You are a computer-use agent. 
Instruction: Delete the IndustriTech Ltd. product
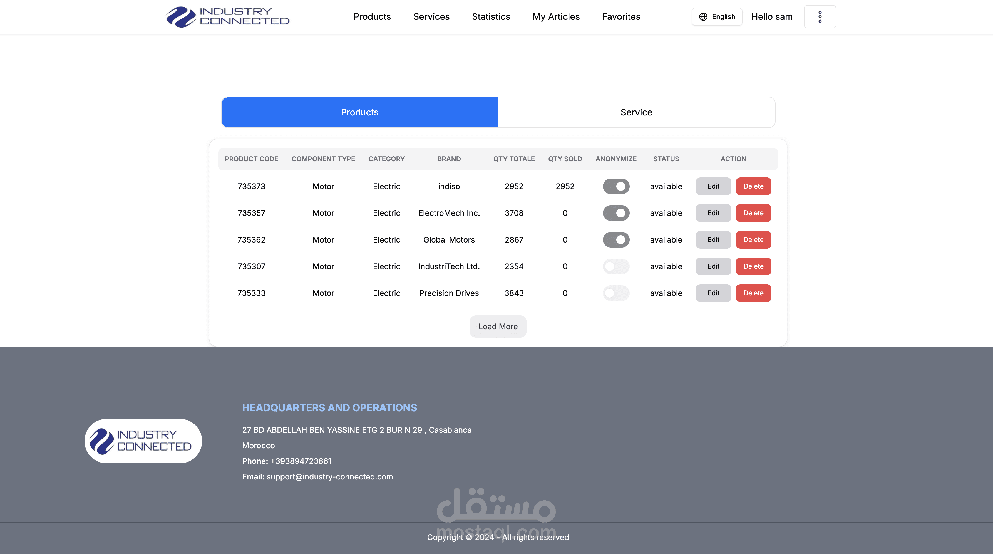753,266
